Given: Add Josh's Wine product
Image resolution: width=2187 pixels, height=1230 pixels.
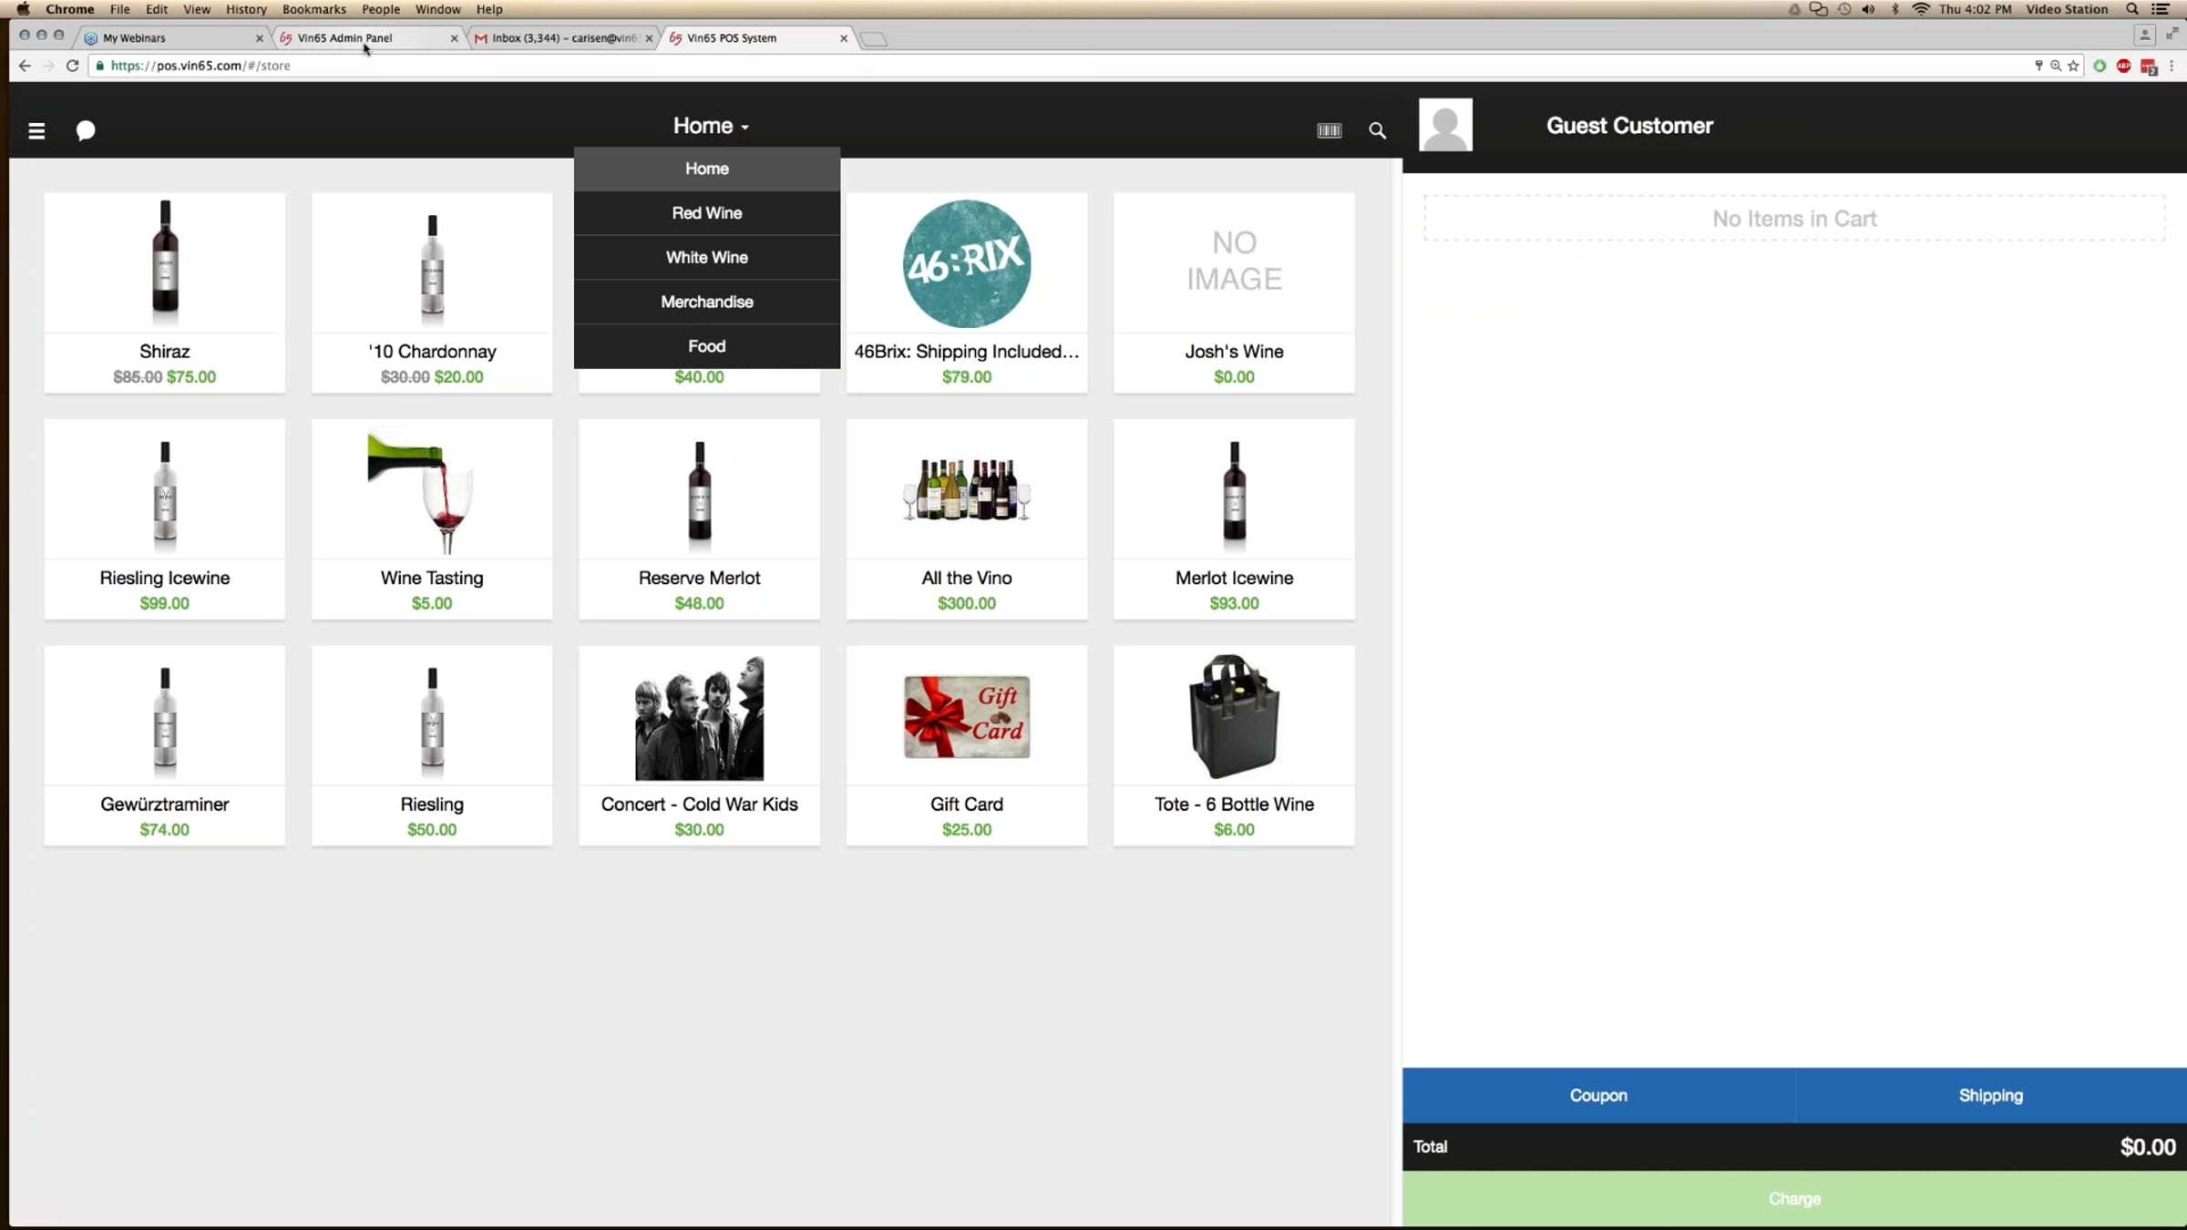Looking at the screenshot, I should 1234,292.
